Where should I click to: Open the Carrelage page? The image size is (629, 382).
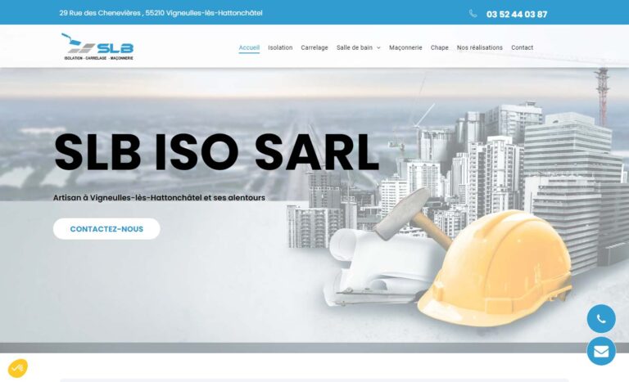(x=314, y=47)
